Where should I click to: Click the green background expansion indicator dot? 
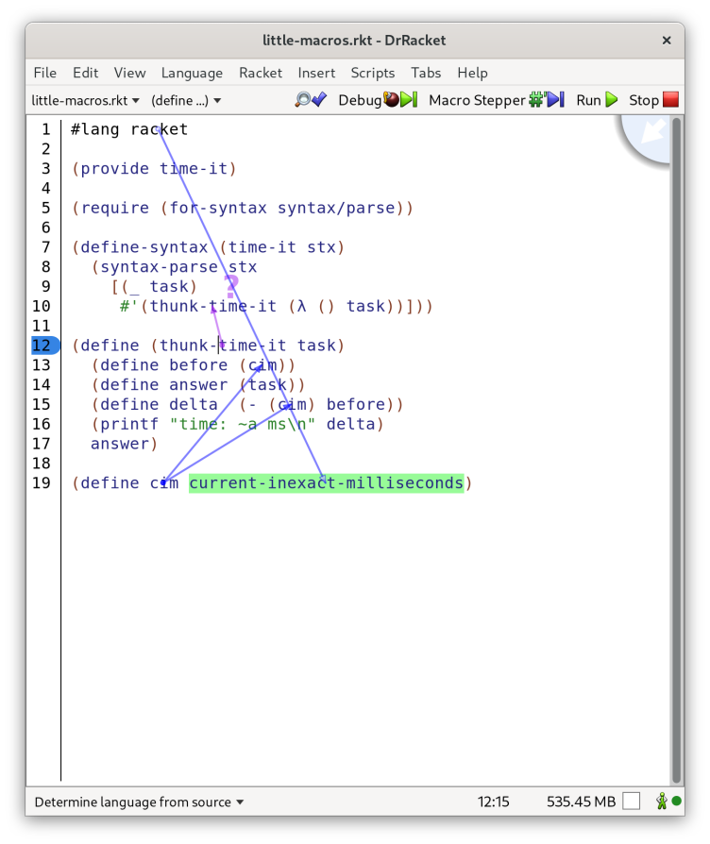pyautogui.click(x=677, y=802)
